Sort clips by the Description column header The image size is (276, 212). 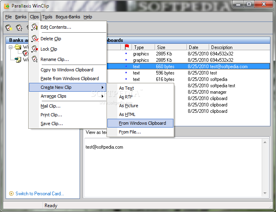239,47
